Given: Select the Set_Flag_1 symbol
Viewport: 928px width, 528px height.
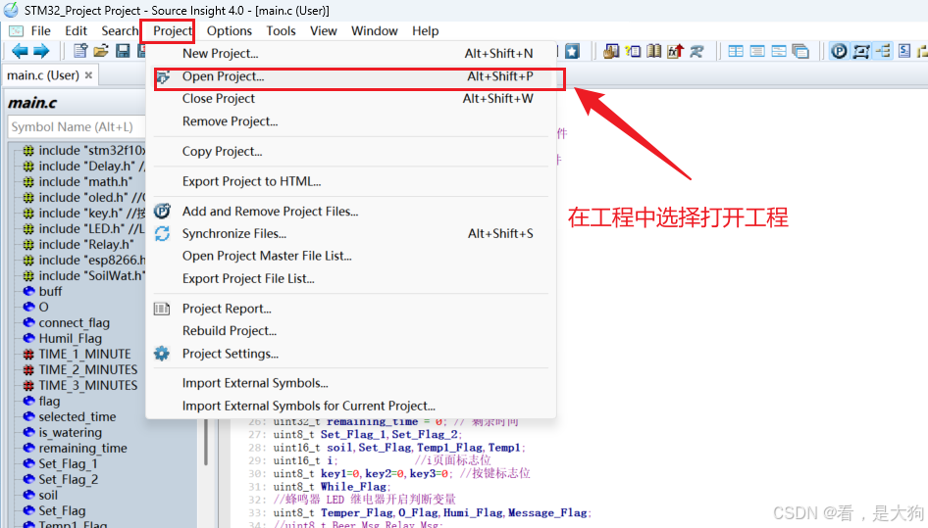Looking at the screenshot, I should [x=60, y=463].
